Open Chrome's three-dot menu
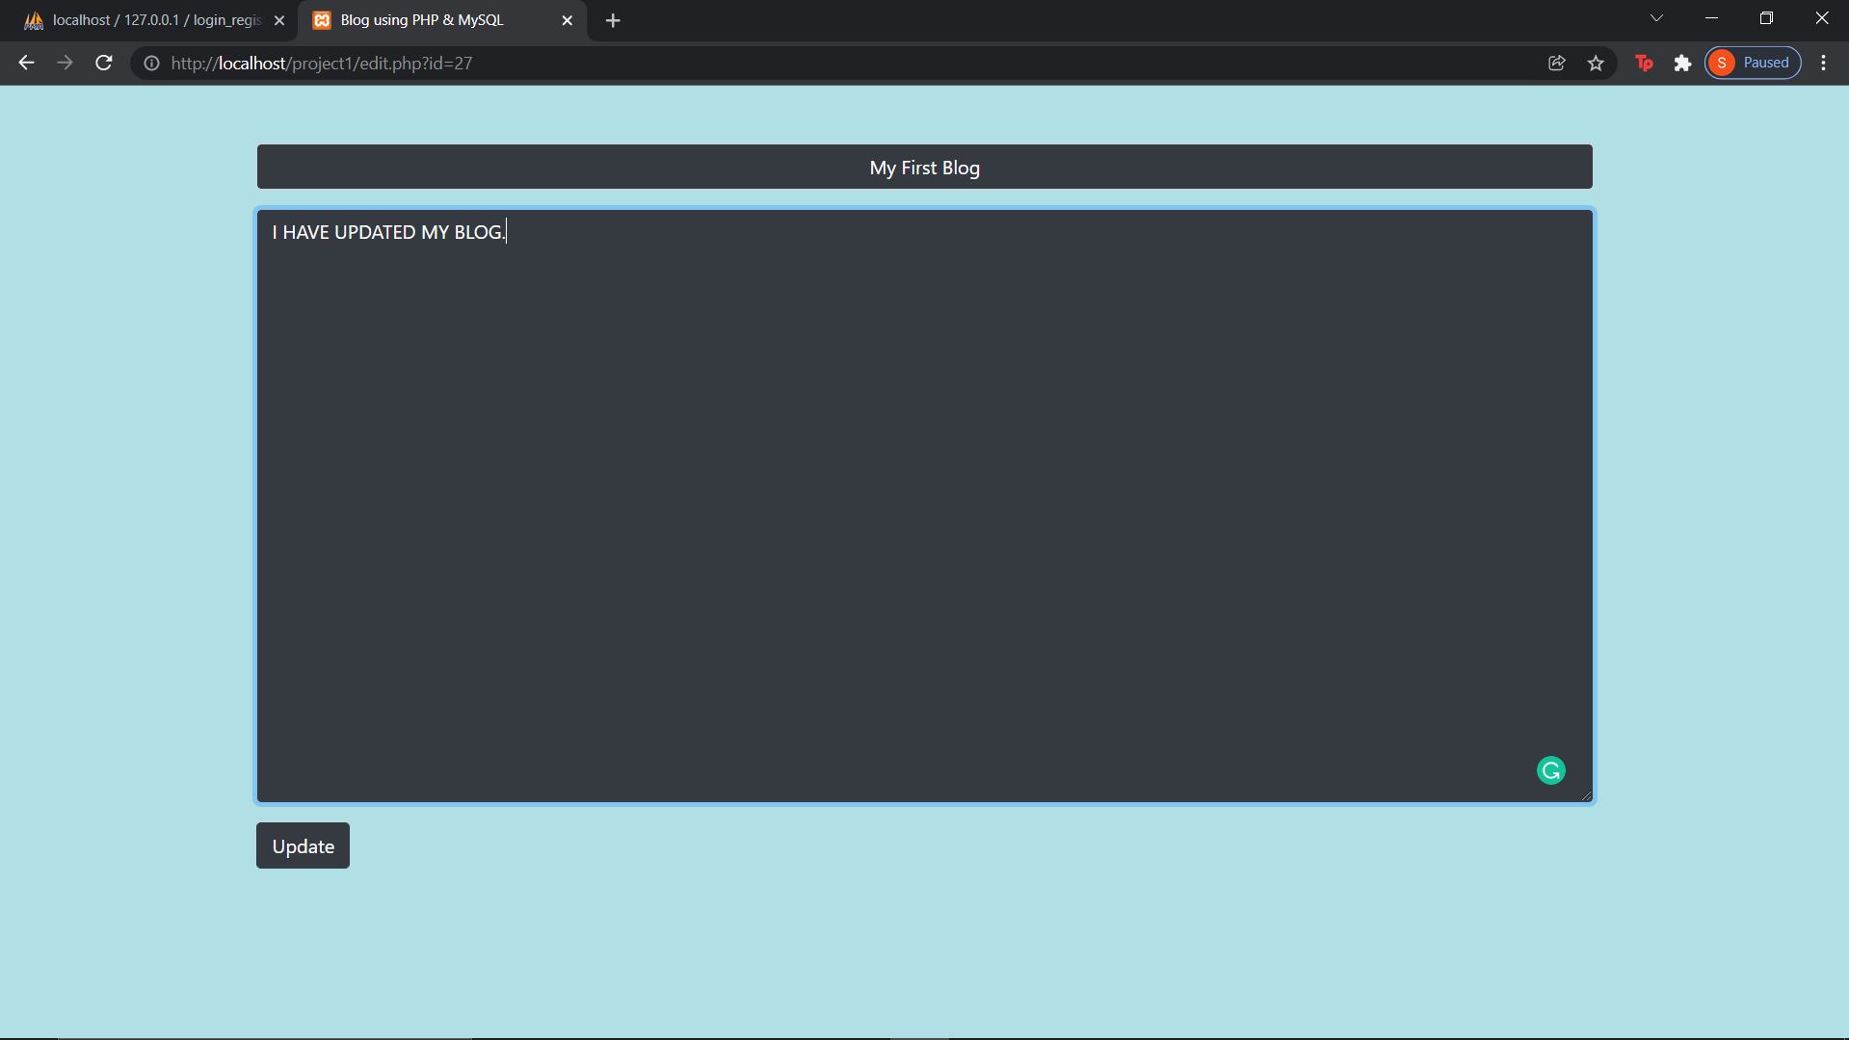1849x1040 pixels. point(1824,63)
